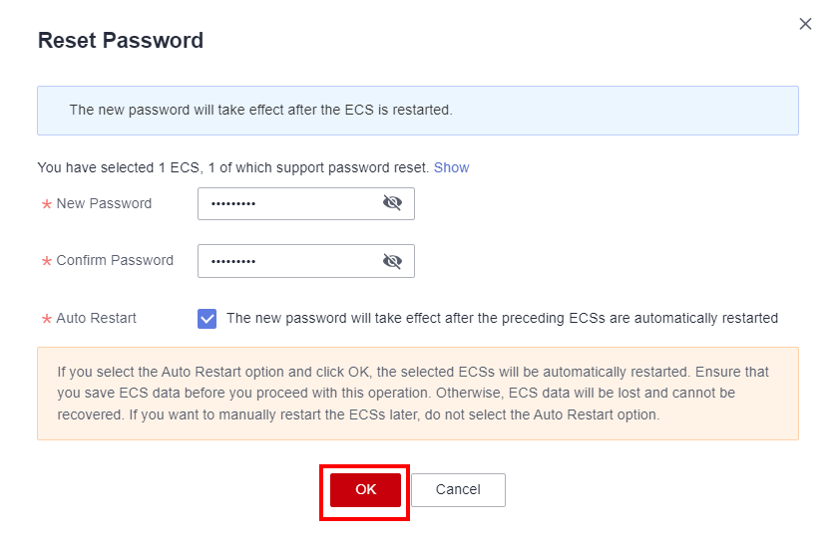Click the blue ECS restart info banner
Screen dimensions: 832x544
click(417, 110)
